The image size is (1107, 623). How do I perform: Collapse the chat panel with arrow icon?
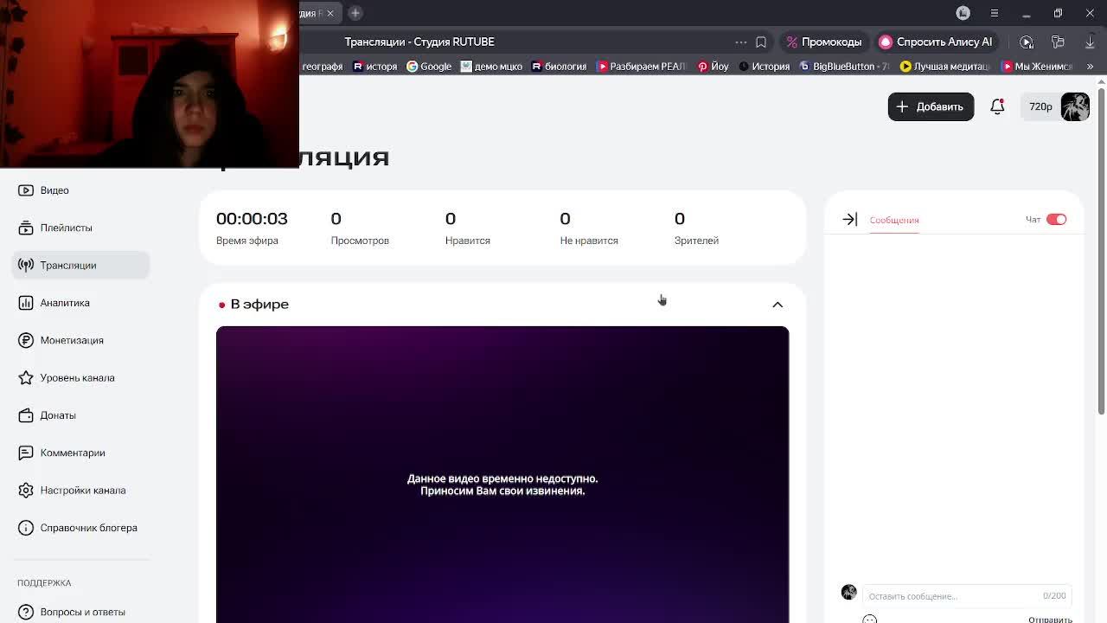849,220
